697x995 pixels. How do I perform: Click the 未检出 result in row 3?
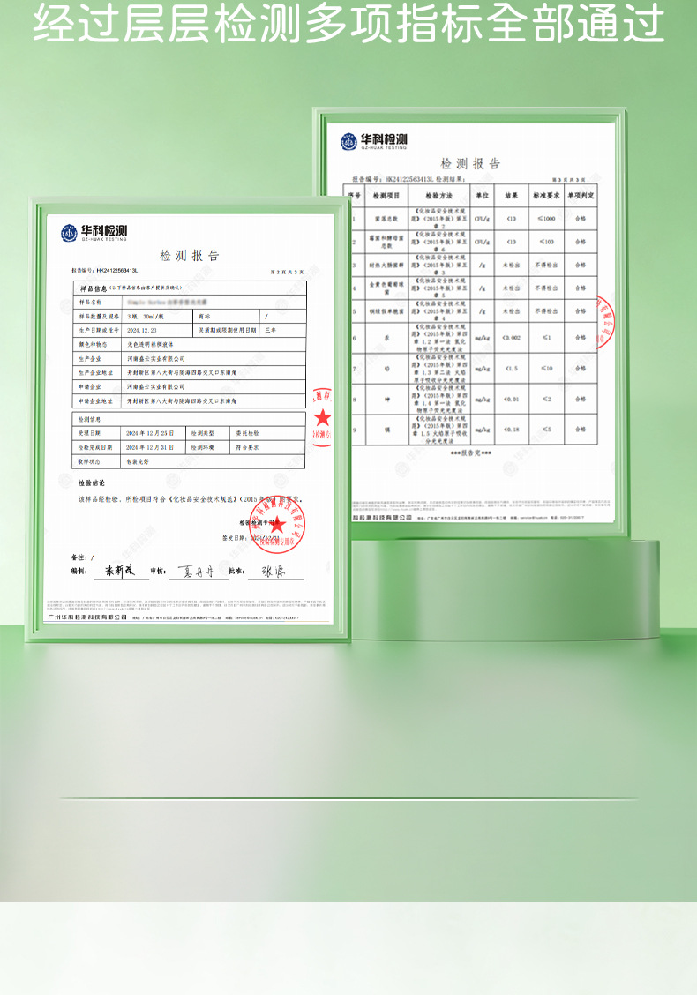click(512, 266)
